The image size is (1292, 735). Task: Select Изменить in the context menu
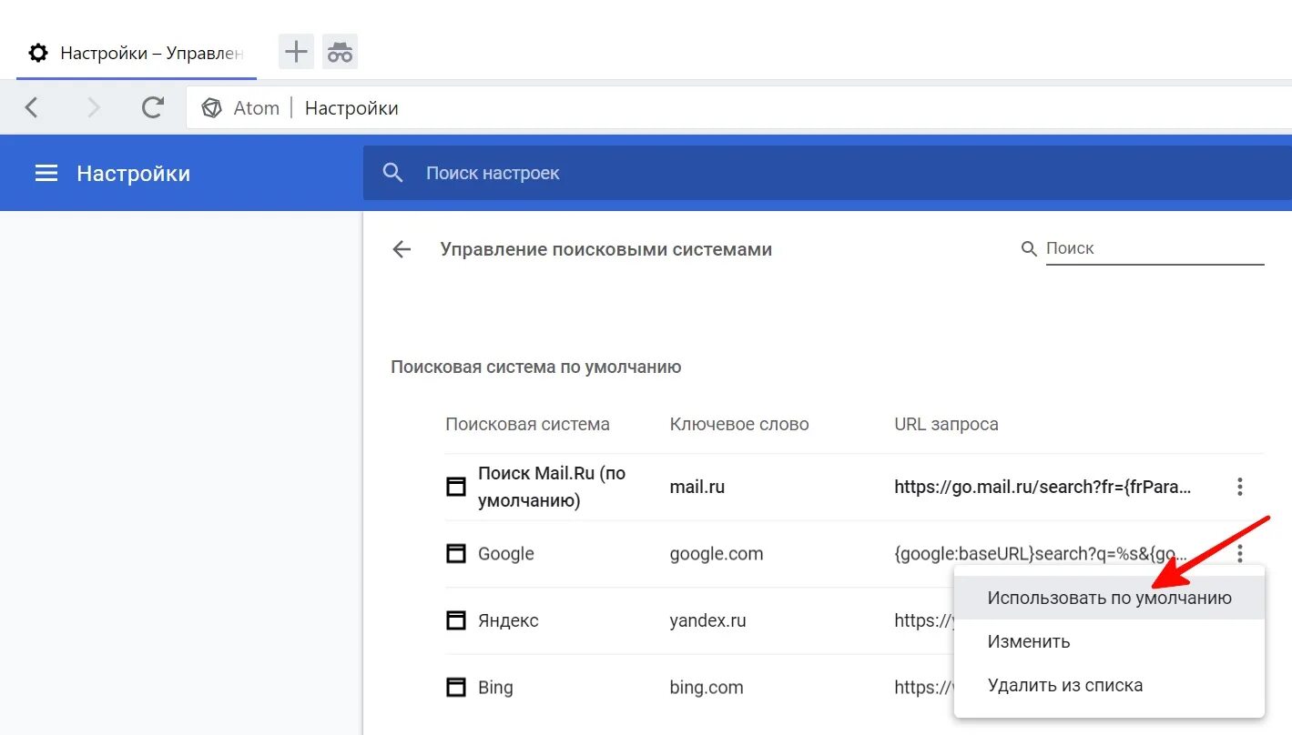[1029, 641]
